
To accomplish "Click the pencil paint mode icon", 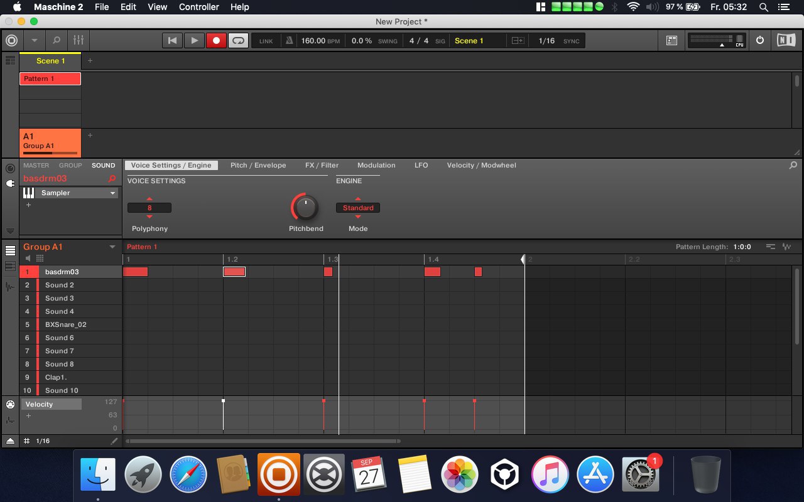I will [114, 441].
